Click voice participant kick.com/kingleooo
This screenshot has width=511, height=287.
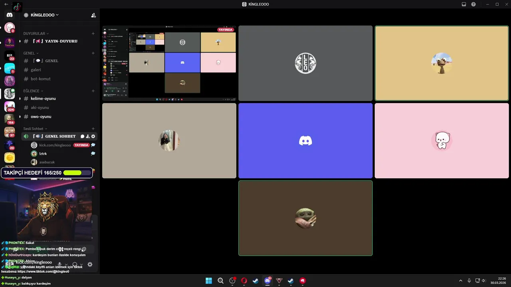[x=55, y=145]
